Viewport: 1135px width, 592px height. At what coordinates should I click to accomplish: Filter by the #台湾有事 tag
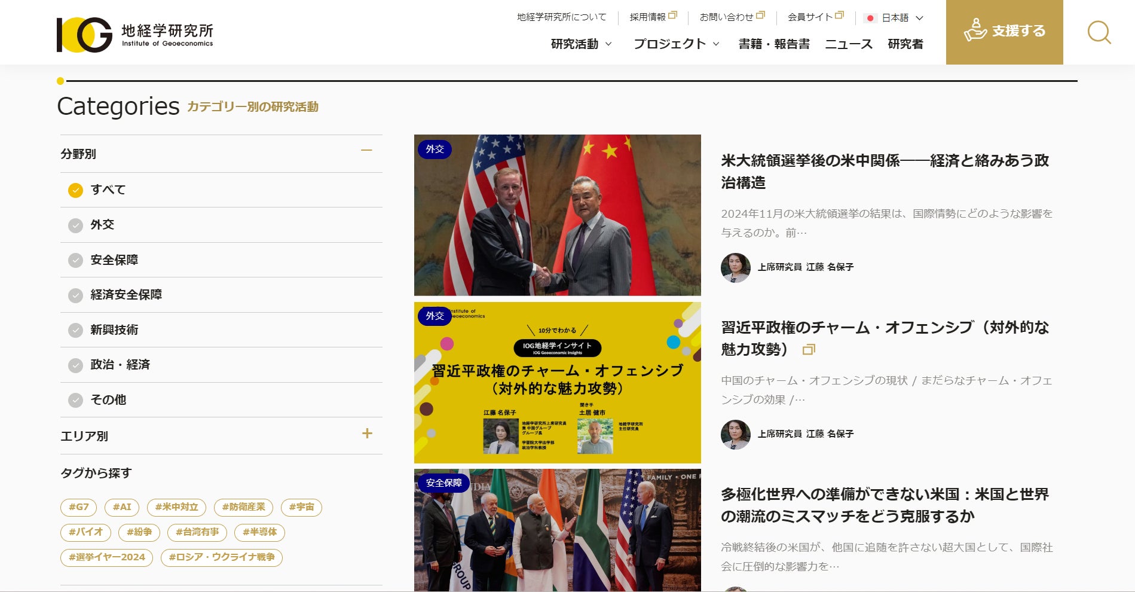(197, 532)
